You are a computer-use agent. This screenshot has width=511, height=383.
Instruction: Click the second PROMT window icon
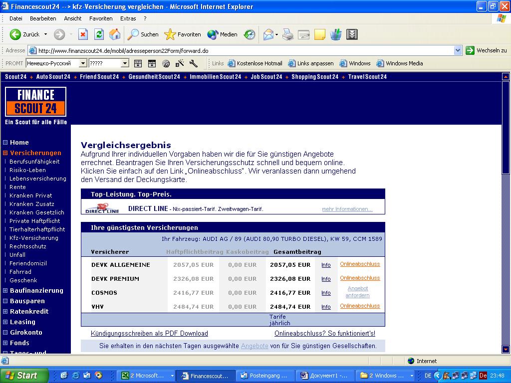pyautogui.click(x=152, y=63)
